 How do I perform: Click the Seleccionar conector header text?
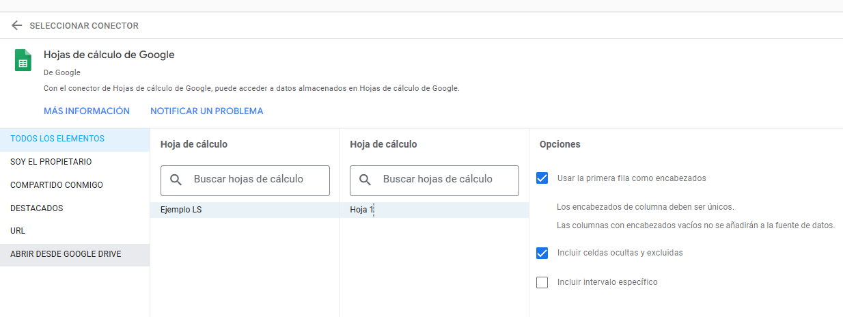pyautogui.click(x=84, y=26)
